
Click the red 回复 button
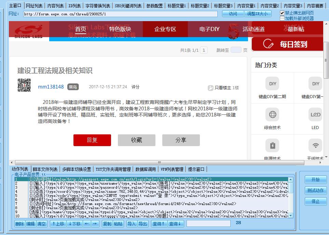pyautogui.click(x=92, y=140)
